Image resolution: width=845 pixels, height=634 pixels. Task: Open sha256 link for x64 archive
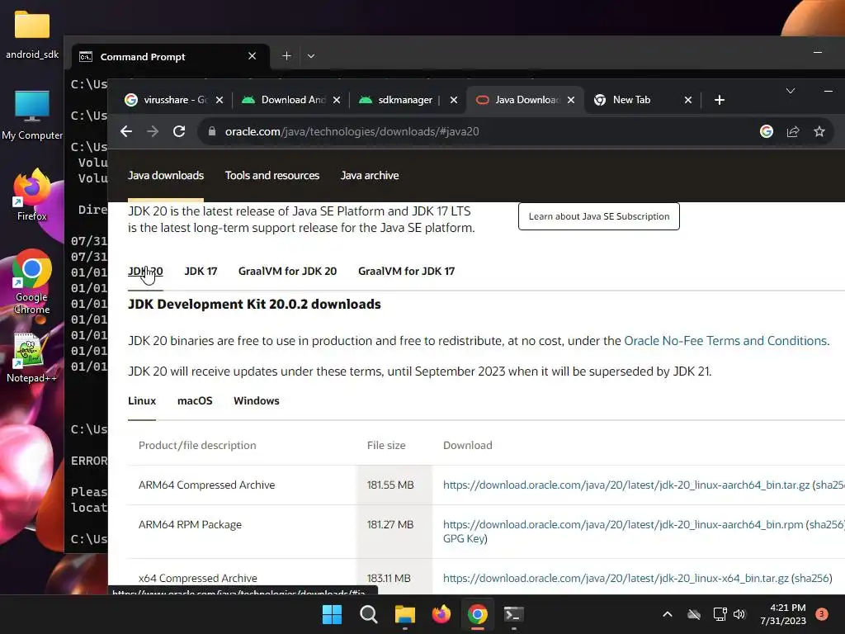click(812, 579)
